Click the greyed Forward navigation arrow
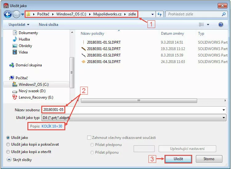The height and width of the screenshot is (169, 231). tap(16, 14)
